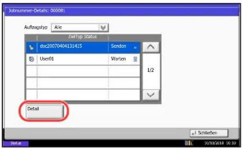The height and width of the screenshot is (148, 242).
Task: Click the Jobnummer-Details: 000081 title
Action: click(x=37, y=11)
